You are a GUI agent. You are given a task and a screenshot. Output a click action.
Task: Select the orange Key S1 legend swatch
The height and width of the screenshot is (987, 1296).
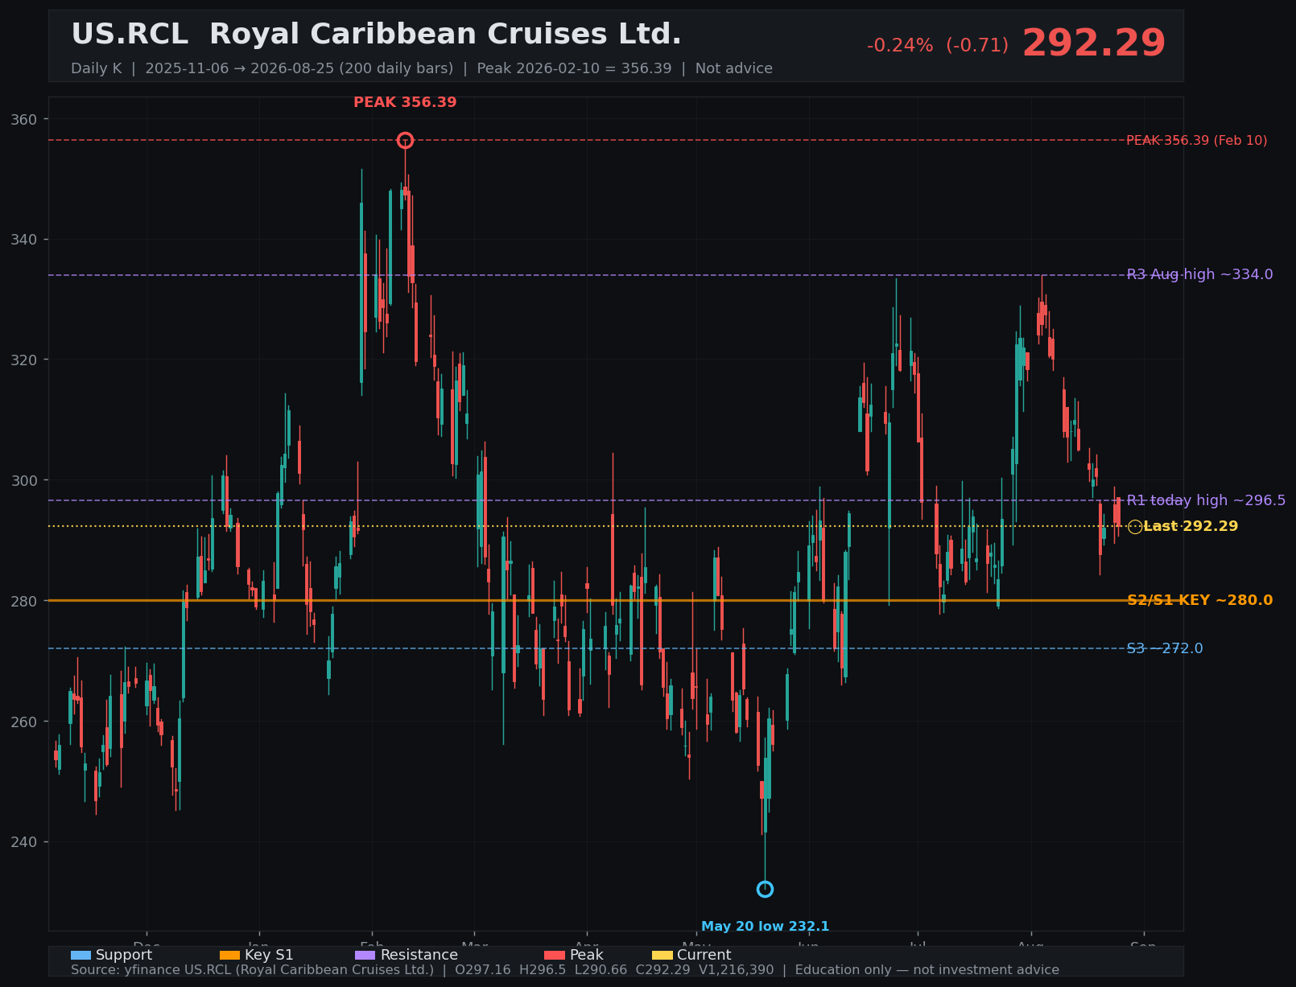229,956
